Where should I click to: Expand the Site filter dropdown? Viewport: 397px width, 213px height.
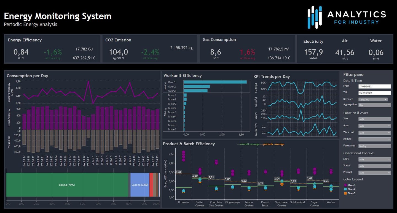(375, 119)
